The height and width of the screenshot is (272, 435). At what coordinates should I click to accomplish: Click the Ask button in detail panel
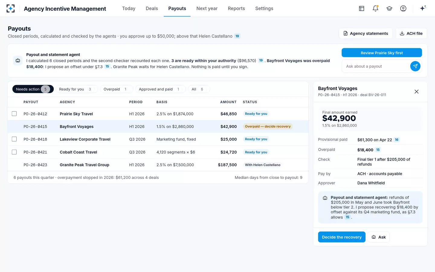pos(379,237)
